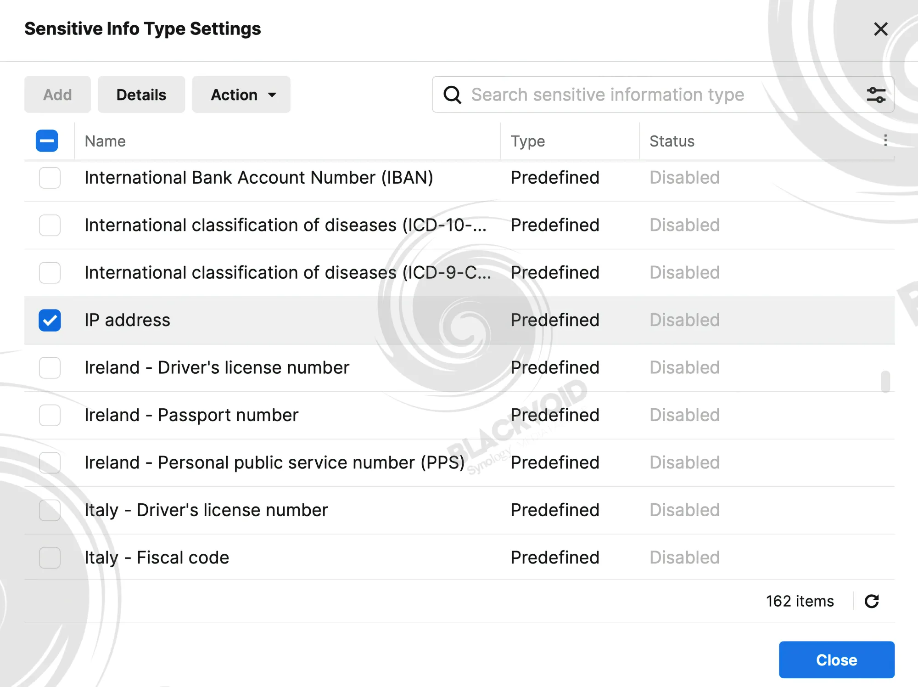Sort by the Name column header
The image size is (918, 687).
(105, 141)
